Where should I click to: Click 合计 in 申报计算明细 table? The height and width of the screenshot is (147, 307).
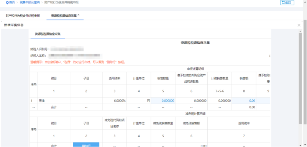click(x=54, y=107)
